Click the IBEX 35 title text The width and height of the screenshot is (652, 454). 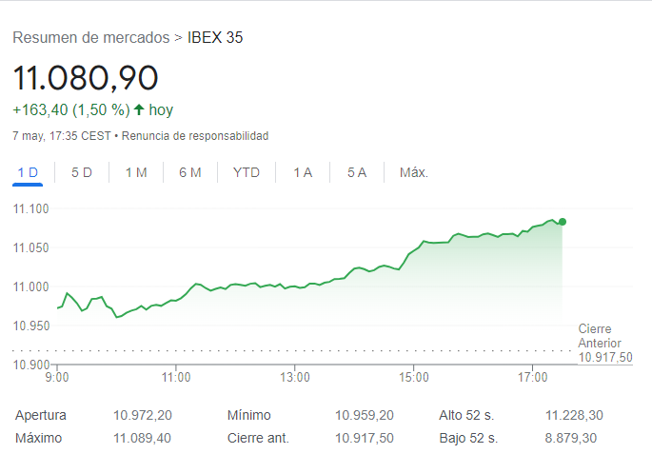click(x=216, y=38)
